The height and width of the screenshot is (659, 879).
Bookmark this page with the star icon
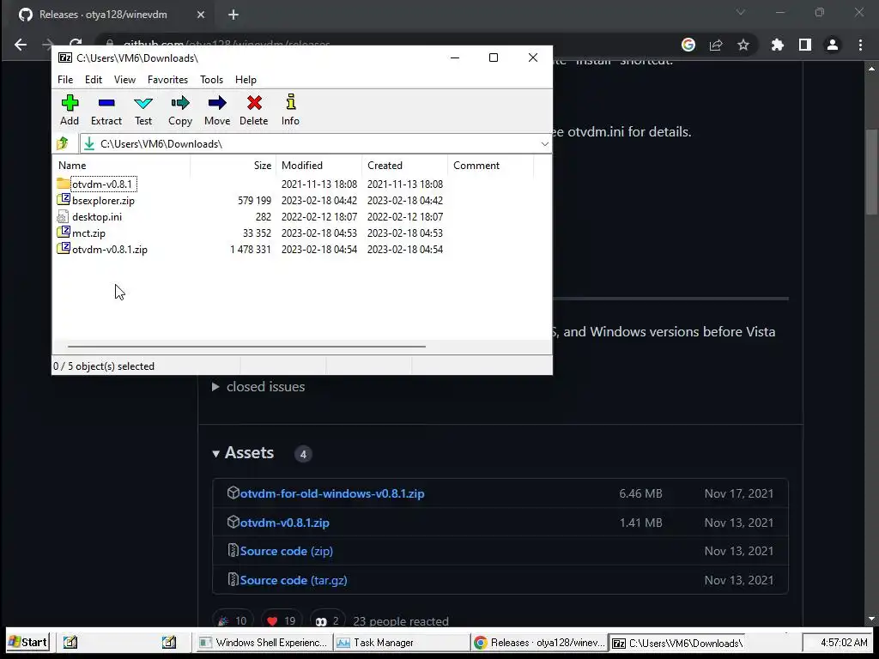(743, 45)
